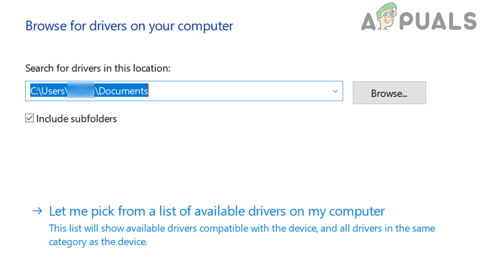This screenshot has height=271, width=480.
Task: Click the description text about compatible drivers
Action: 241,229
